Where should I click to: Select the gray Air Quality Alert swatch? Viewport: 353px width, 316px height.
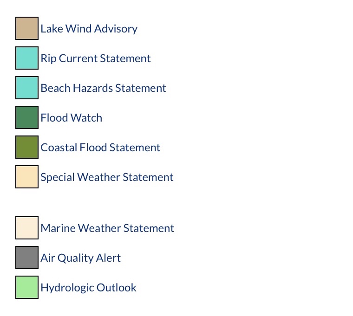[27, 258]
